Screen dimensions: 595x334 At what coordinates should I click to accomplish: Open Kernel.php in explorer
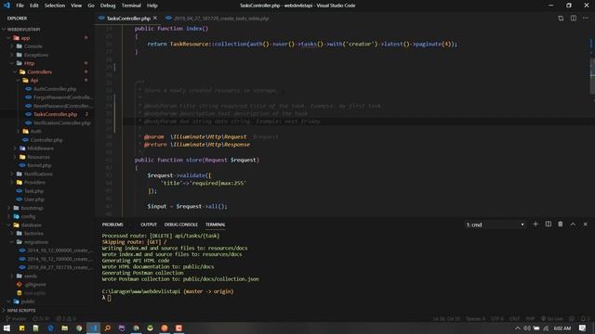coord(39,165)
